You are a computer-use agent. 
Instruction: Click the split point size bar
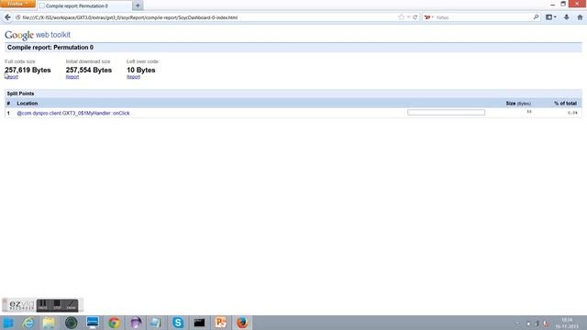[446, 112]
